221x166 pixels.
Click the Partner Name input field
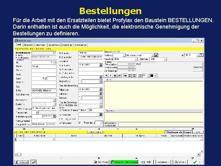coord(44,66)
